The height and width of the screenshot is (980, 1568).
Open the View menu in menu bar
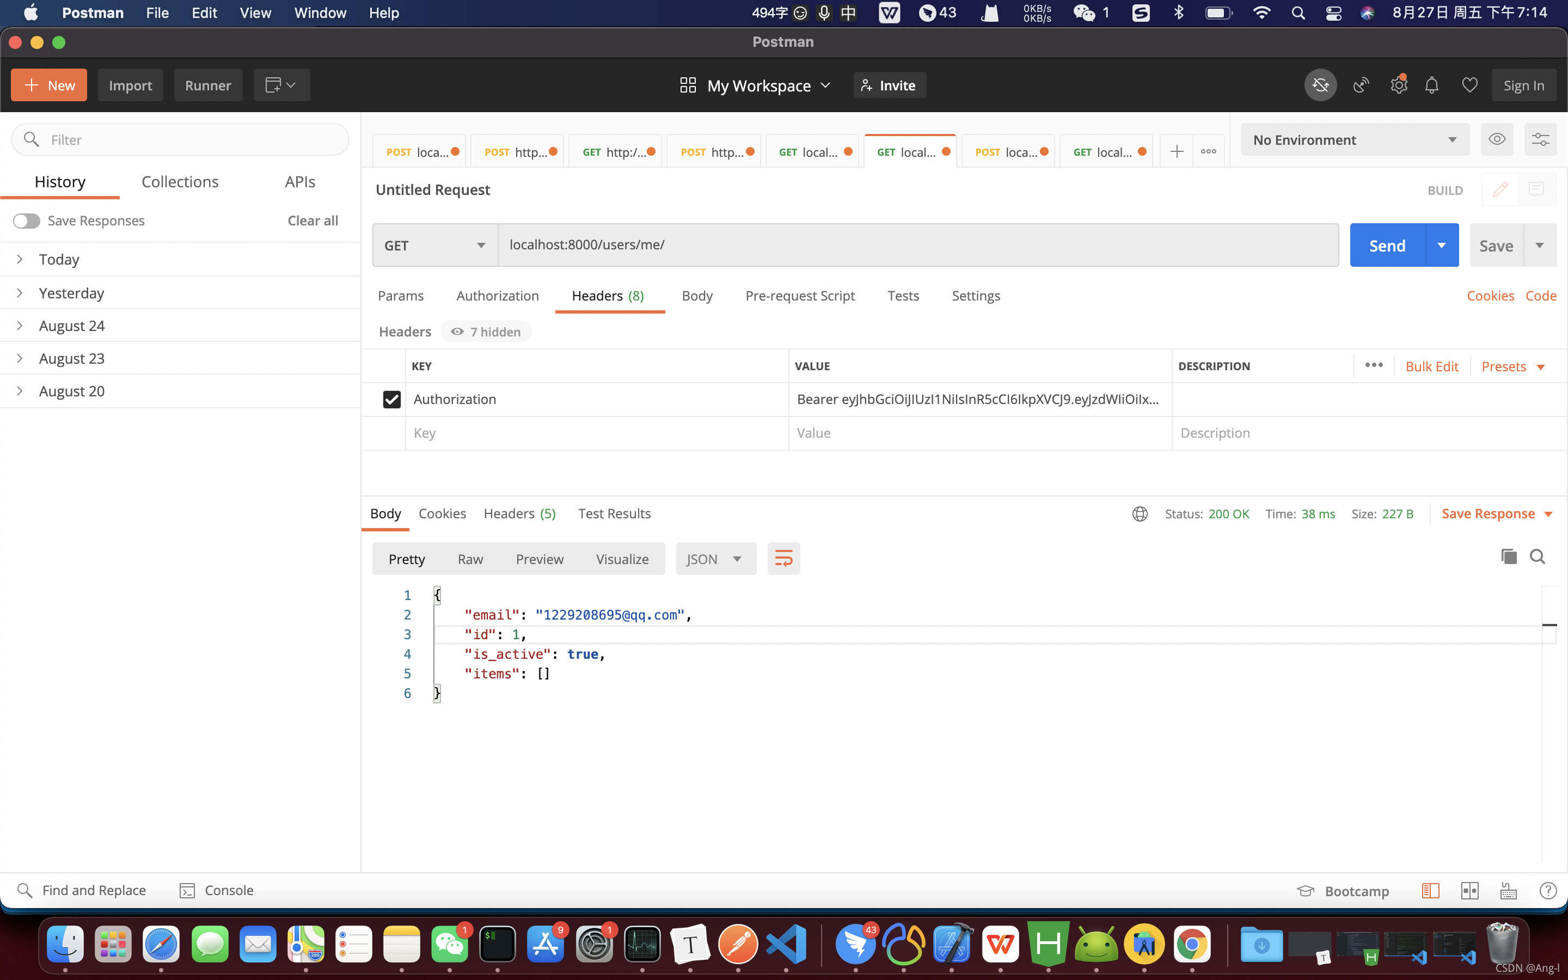click(x=255, y=13)
